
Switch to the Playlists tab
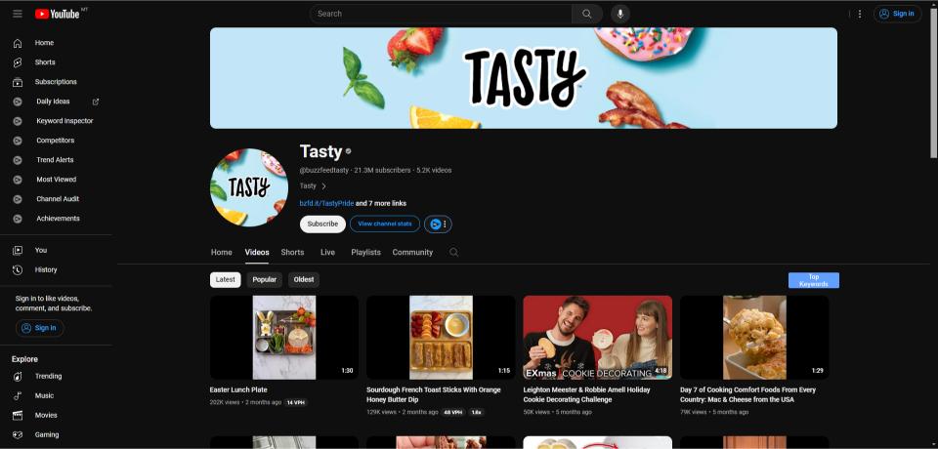pos(366,252)
